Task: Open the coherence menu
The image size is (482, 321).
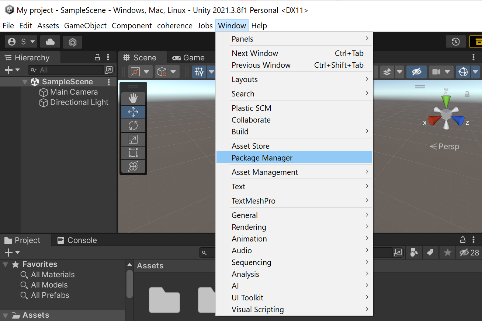Action: (x=175, y=25)
